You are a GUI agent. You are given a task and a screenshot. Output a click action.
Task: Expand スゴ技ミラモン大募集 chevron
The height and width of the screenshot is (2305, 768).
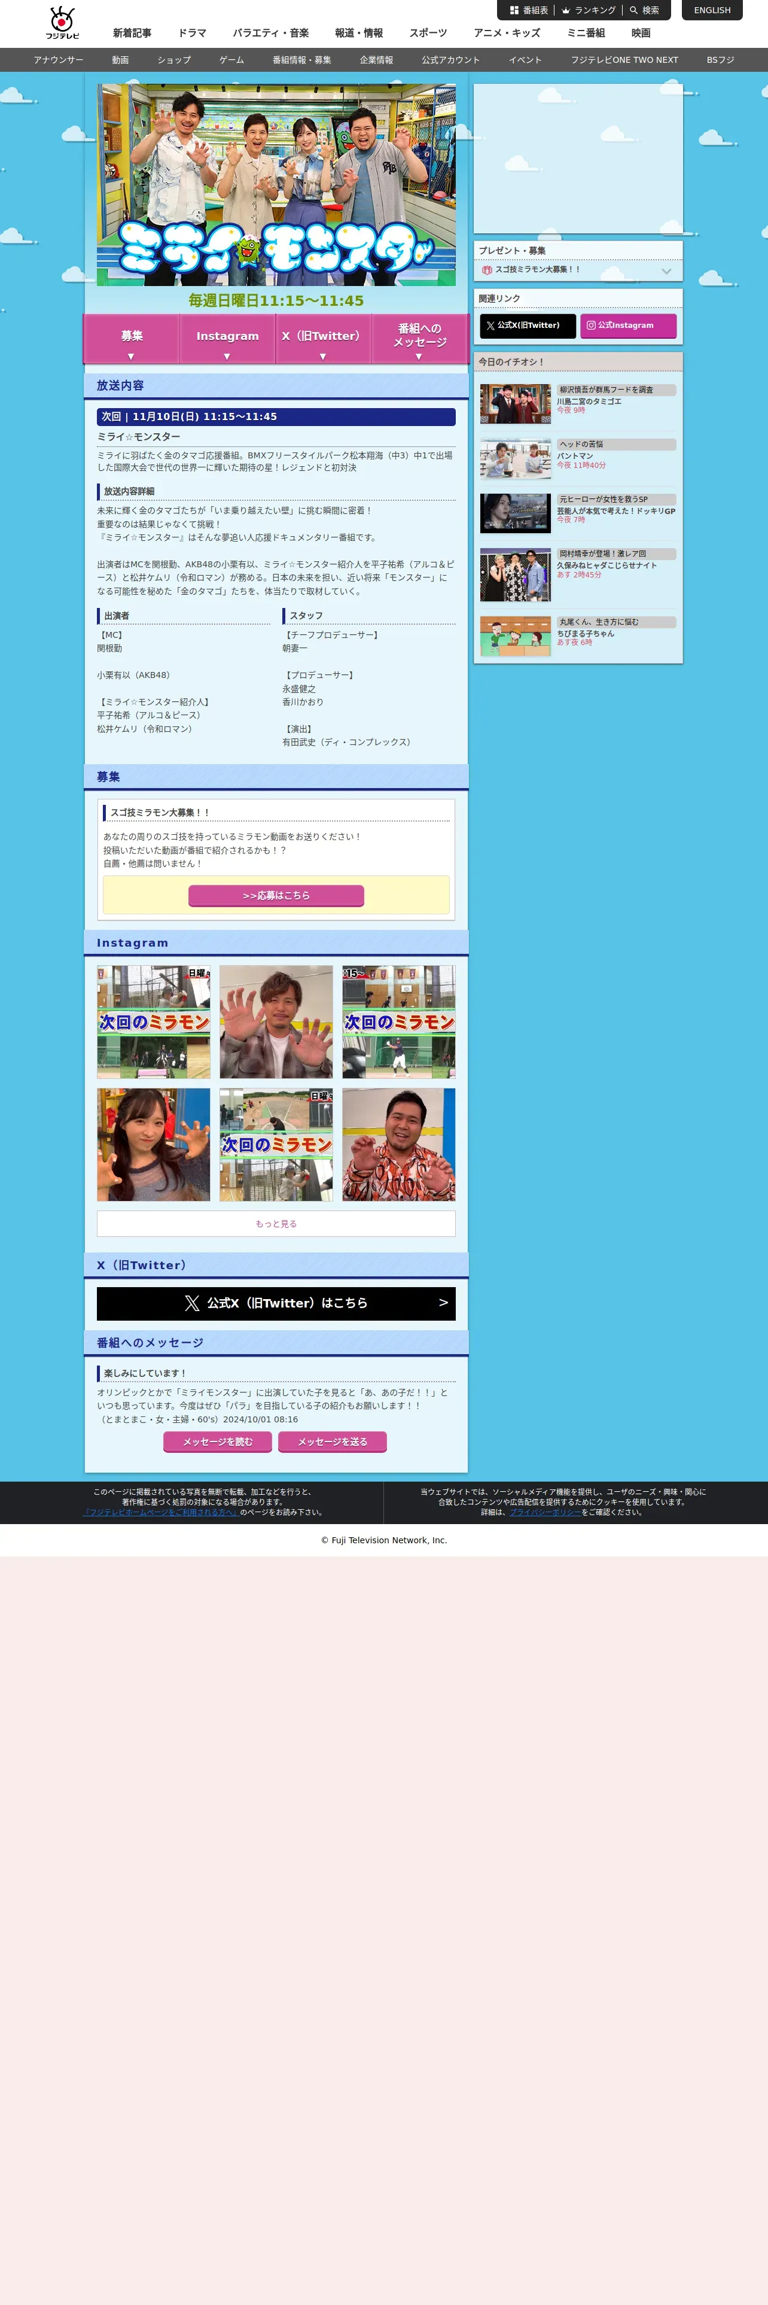pyautogui.click(x=666, y=270)
